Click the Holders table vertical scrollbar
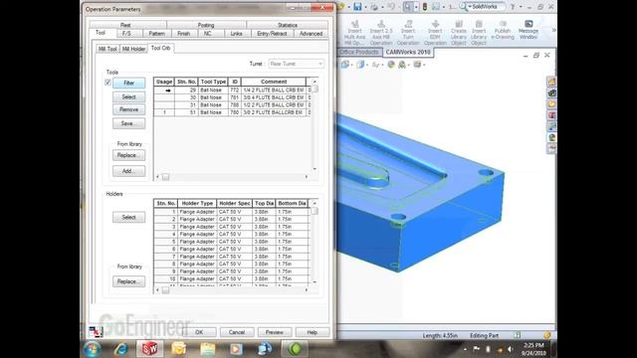This screenshot has width=637, height=358. (x=315, y=243)
